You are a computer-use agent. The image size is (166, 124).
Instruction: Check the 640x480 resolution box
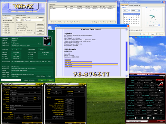coord(3,25)
